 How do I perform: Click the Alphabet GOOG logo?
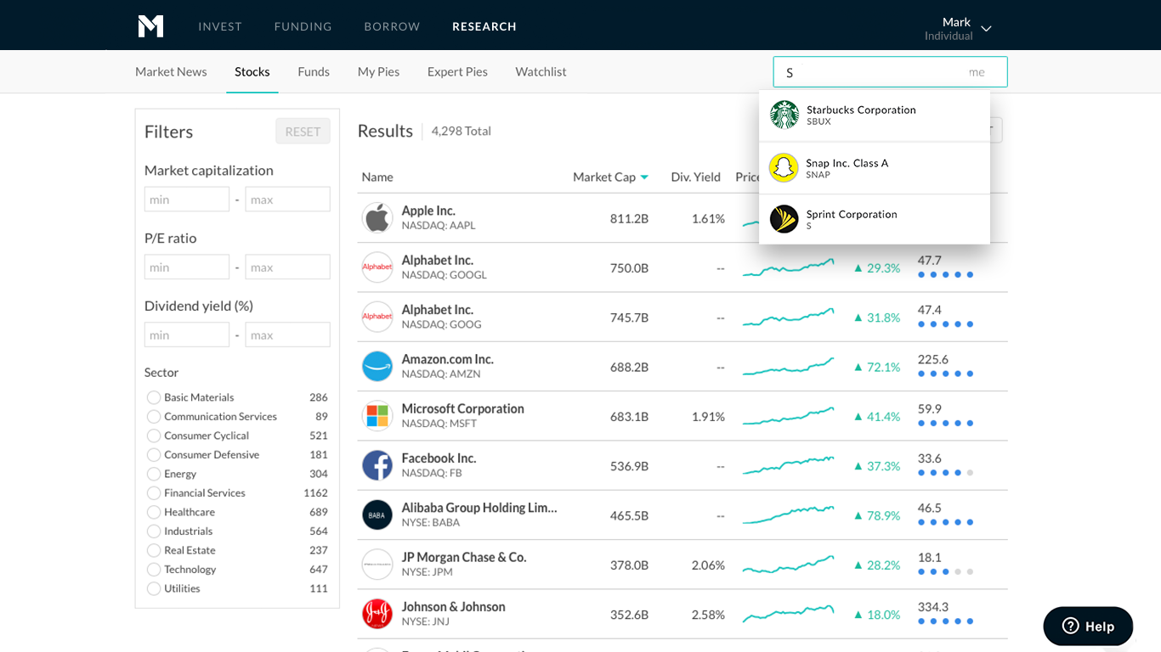(377, 317)
